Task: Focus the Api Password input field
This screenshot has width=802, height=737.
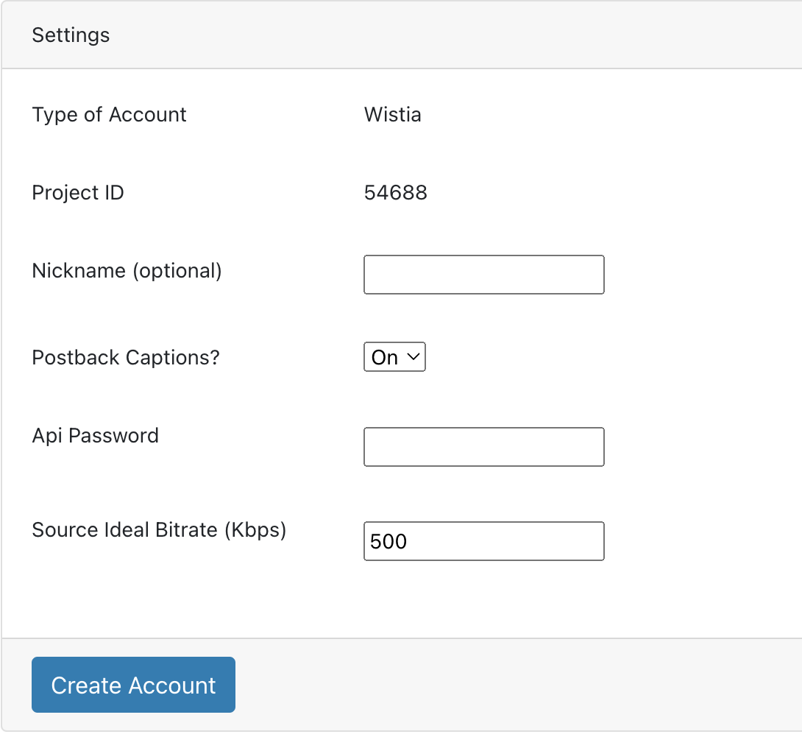Action: pos(484,447)
